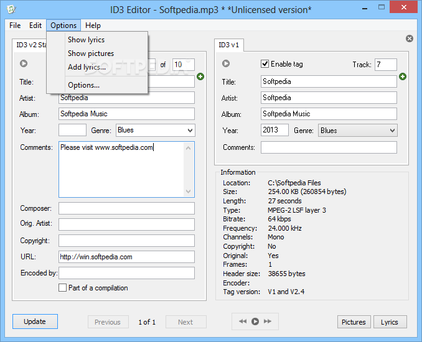Check Part of a compilation
This screenshot has width=422, height=342.
[x=62, y=288]
